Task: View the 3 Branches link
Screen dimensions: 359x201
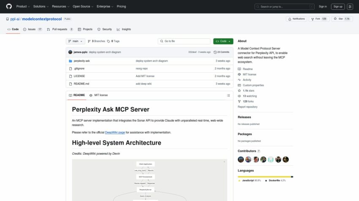Action: [96, 41]
